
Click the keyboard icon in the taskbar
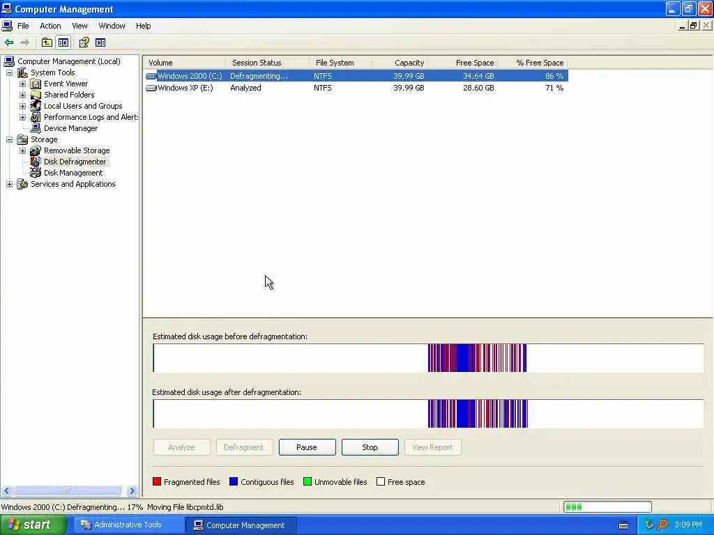click(623, 525)
